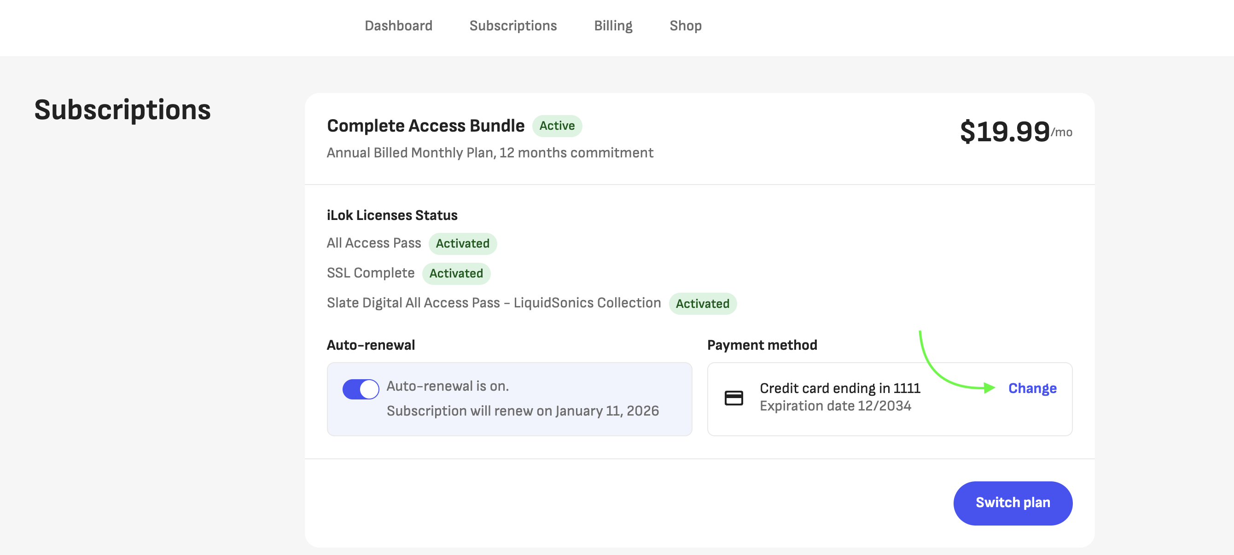Click the Subscriptions page heading

coord(122,110)
